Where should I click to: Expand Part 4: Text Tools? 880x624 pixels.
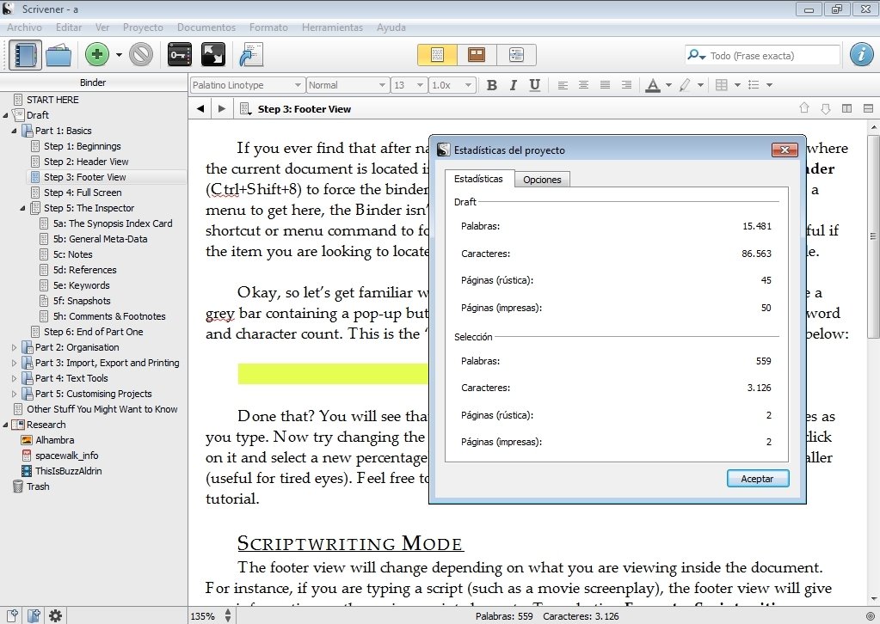[x=15, y=378]
